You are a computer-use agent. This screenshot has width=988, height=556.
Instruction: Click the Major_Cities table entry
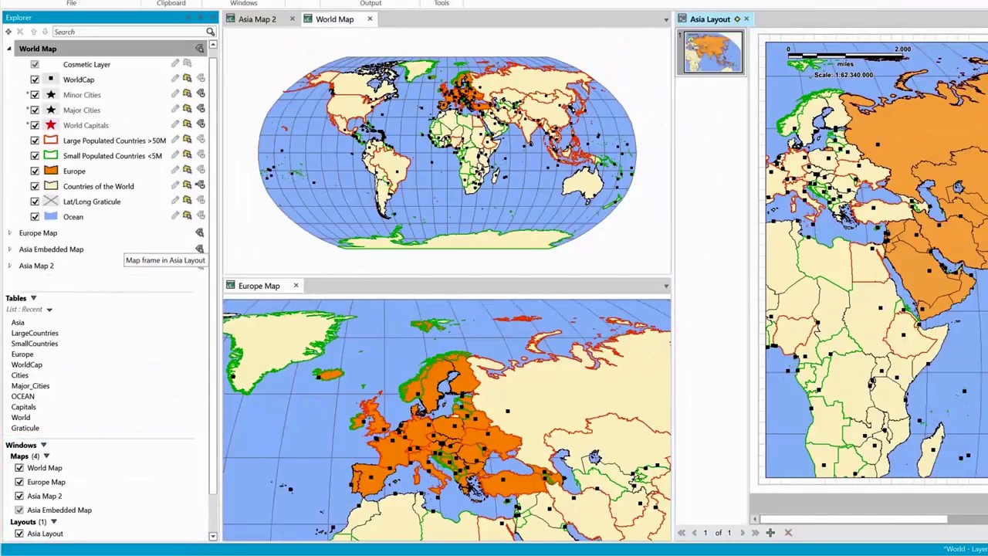(x=30, y=386)
